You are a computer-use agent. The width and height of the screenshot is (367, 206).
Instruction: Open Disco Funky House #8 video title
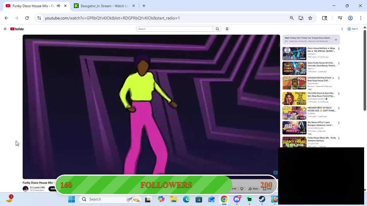click(x=322, y=64)
